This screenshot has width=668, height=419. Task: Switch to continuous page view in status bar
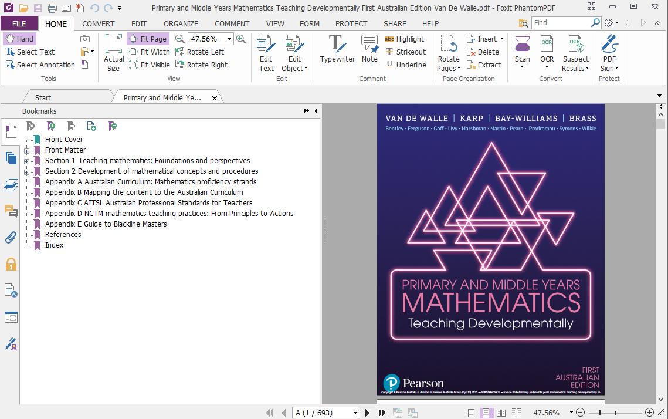point(486,413)
